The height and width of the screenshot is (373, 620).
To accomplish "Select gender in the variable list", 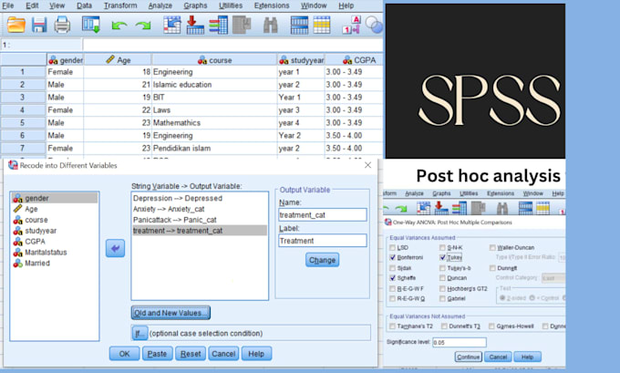I will (55, 198).
